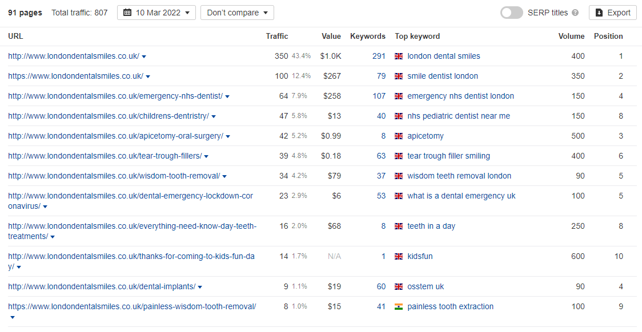This screenshot has height=332, width=642.
Task: Open the childrens-dentristry page link
Action: 109,116
